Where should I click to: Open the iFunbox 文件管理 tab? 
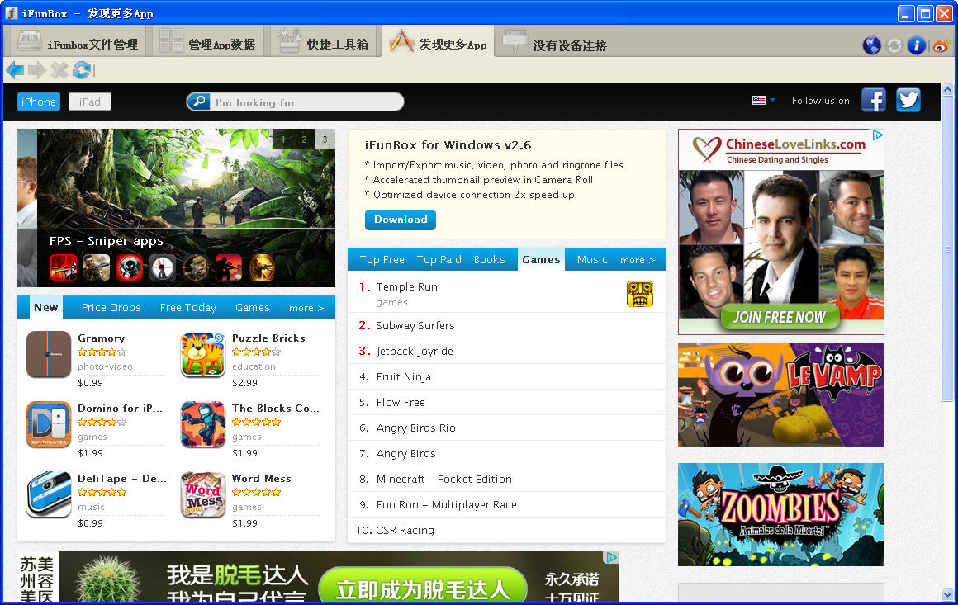78,41
